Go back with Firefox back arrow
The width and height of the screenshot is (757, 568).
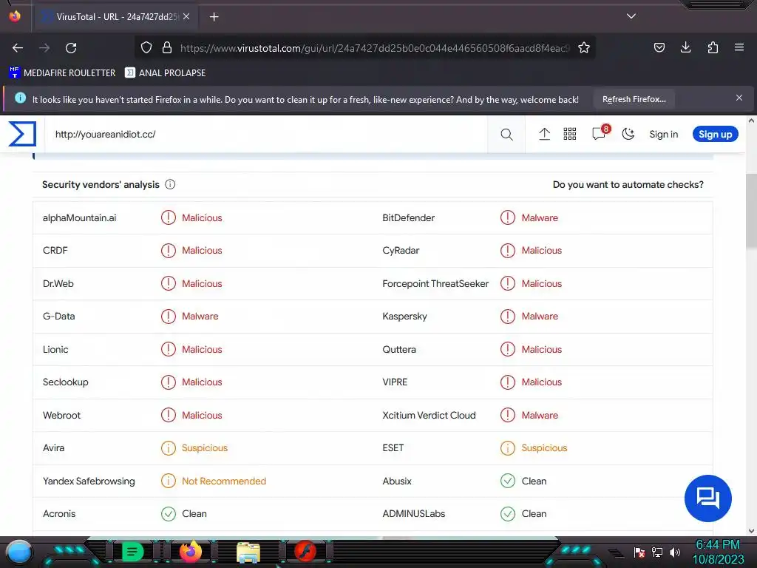[18, 48]
